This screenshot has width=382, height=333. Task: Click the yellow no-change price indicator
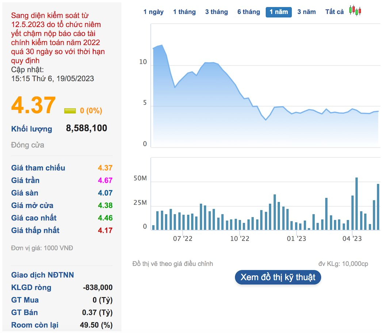(x=70, y=111)
